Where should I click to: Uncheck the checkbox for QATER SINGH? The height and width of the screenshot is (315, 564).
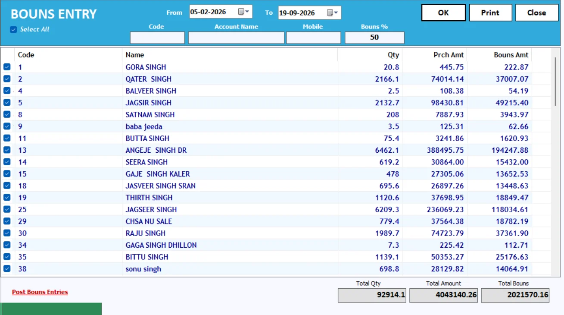click(x=7, y=79)
